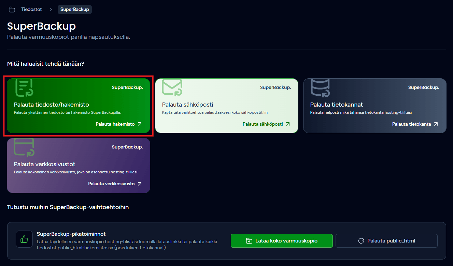
Task: Click the website restore icon on the purple card
Action: tap(24, 147)
